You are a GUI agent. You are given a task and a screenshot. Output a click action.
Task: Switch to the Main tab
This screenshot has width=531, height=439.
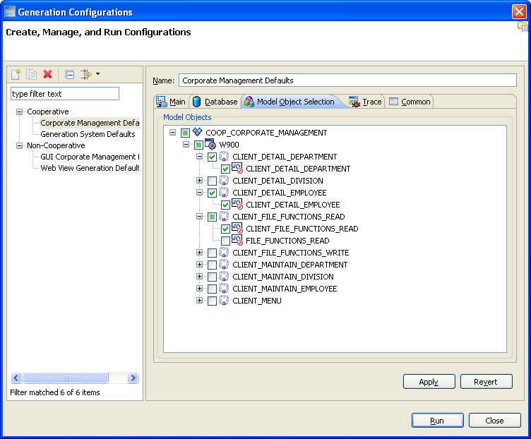point(171,102)
